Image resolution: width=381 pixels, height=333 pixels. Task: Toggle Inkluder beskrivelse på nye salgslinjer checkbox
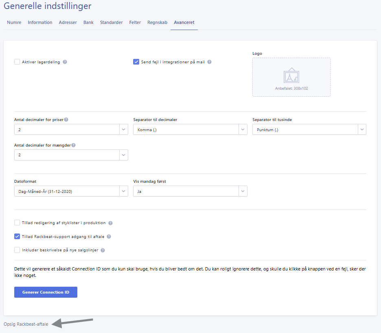(x=17, y=250)
